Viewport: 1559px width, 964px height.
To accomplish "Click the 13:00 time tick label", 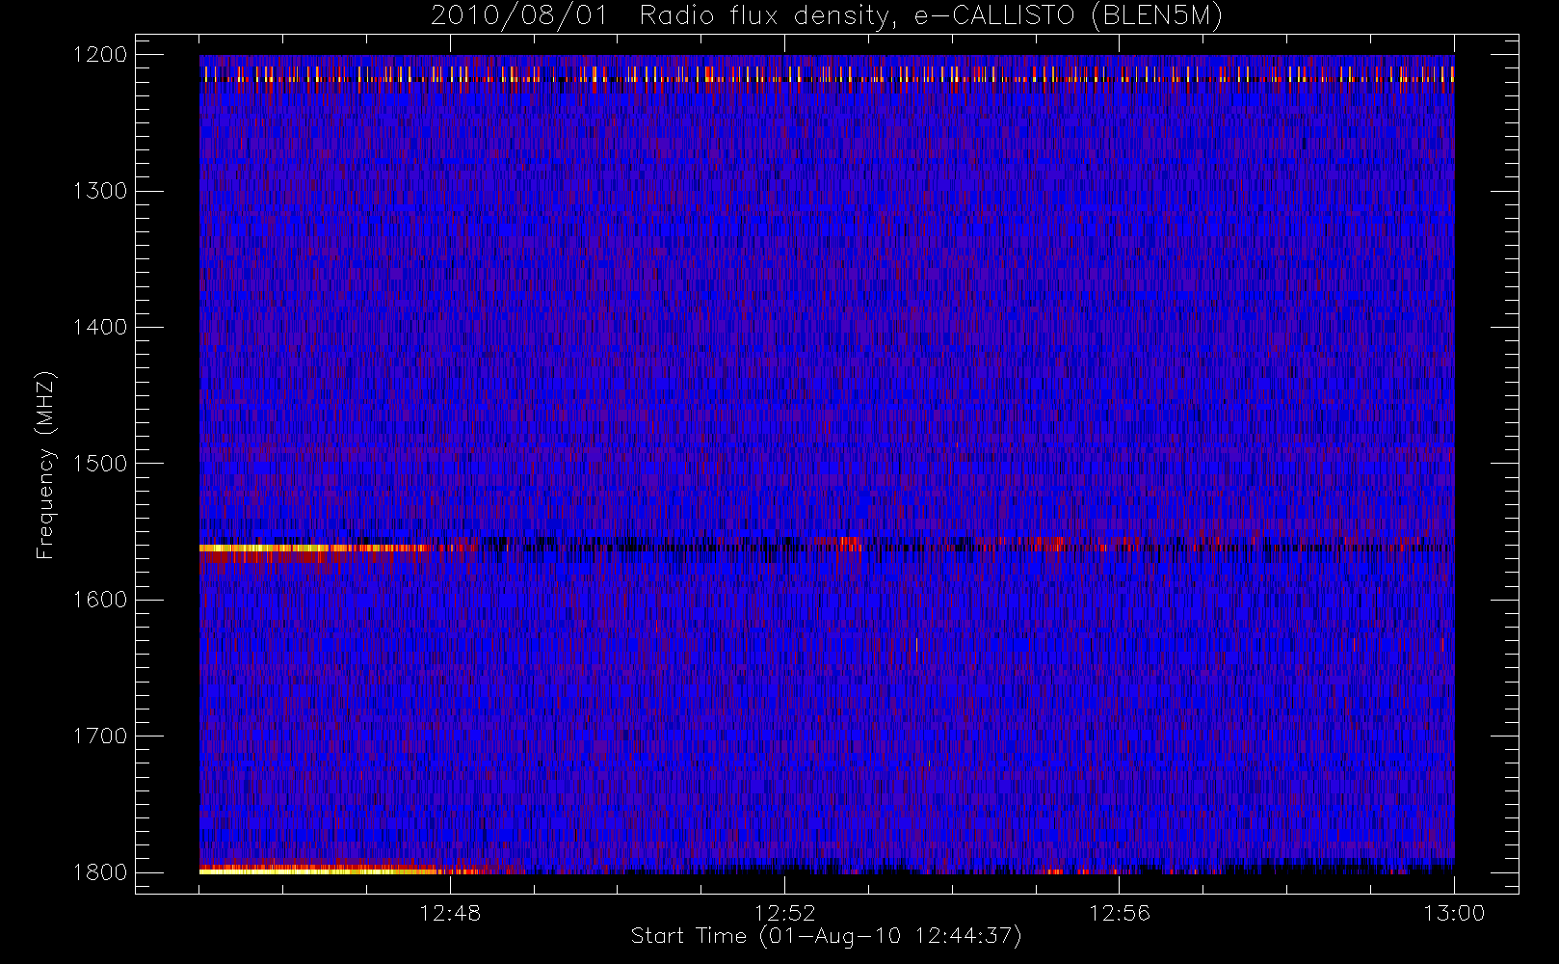I will [1454, 913].
